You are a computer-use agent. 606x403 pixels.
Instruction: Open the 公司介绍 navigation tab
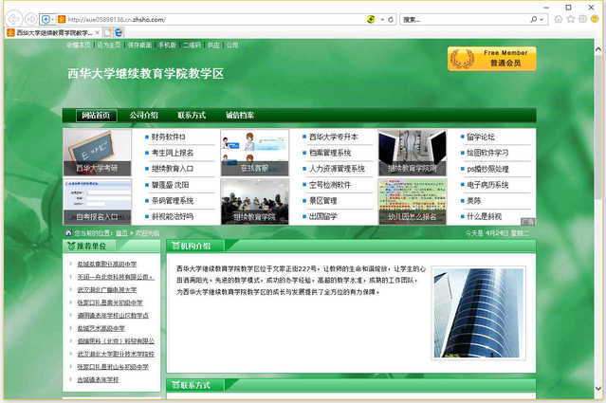click(x=144, y=116)
